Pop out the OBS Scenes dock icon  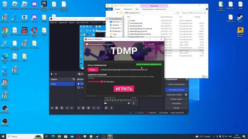(x=74, y=79)
